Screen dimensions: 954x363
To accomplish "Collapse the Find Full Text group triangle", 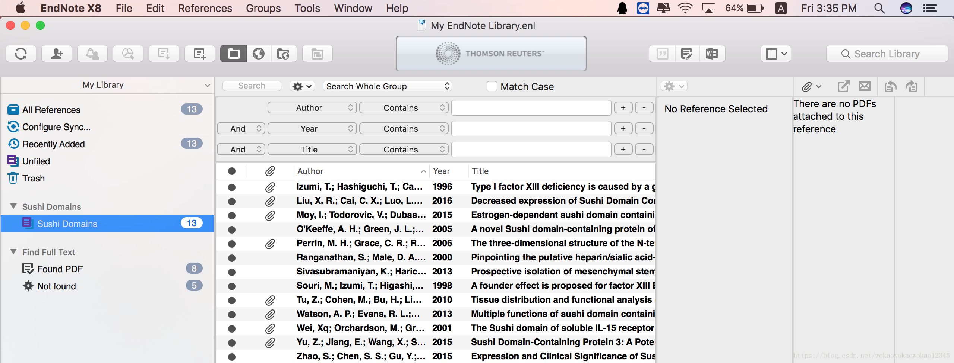I will pyautogui.click(x=13, y=252).
